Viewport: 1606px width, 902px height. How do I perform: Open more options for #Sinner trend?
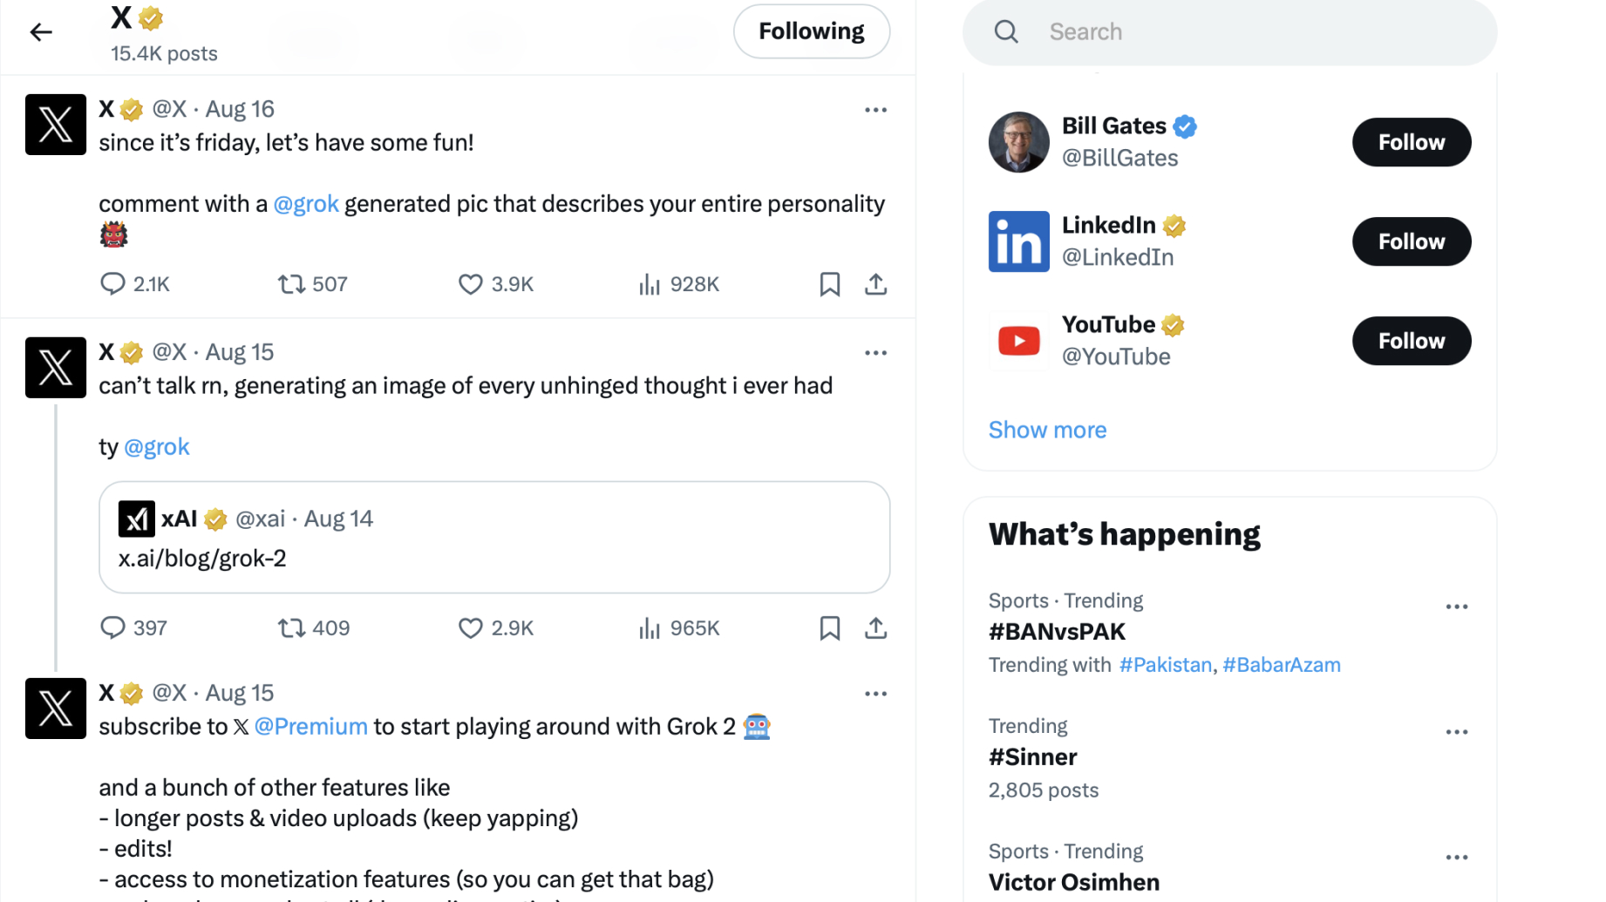tap(1456, 732)
